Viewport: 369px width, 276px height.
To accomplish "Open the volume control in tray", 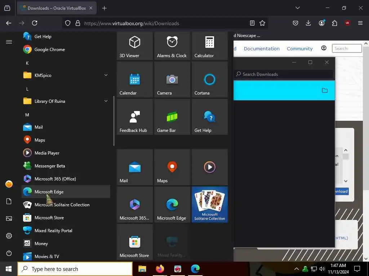I will point(322,269).
